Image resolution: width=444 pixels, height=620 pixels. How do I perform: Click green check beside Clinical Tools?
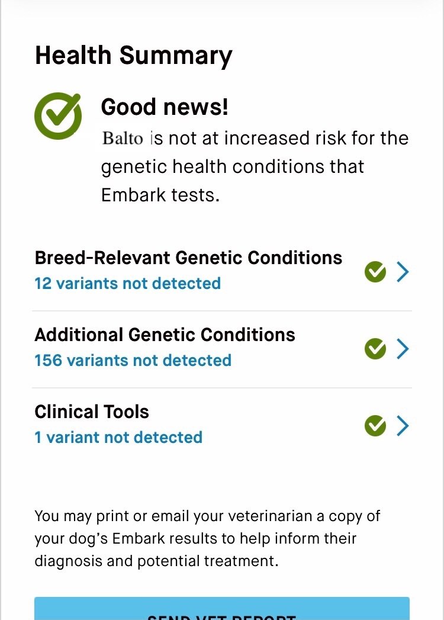[x=375, y=425]
